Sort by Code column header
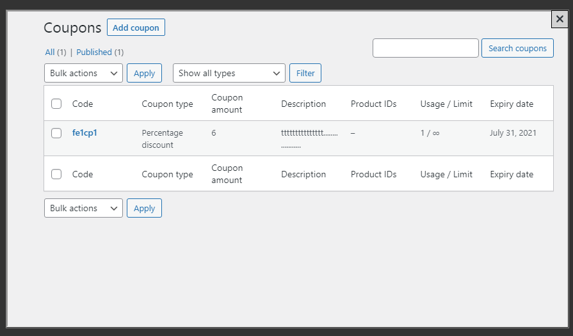This screenshot has height=336, width=573. [x=83, y=104]
